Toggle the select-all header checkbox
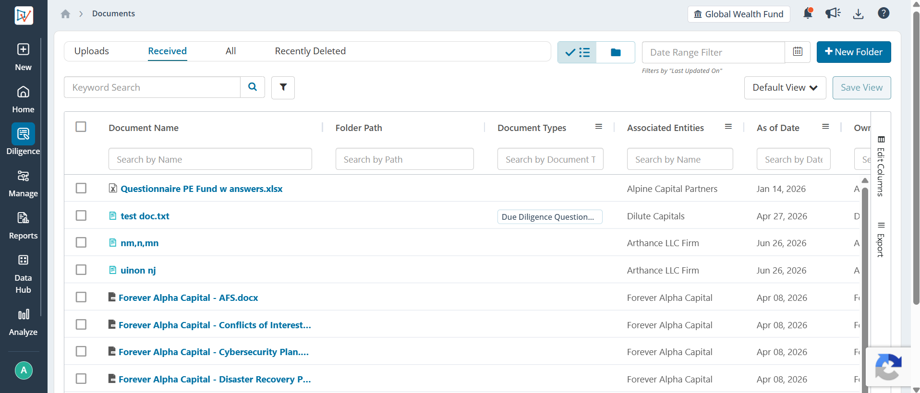The height and width of the screenshot is (393, 920). click(x=81, y=127)
